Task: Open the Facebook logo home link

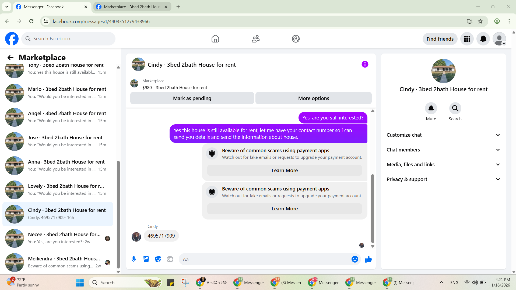Action: click(12, 39)
